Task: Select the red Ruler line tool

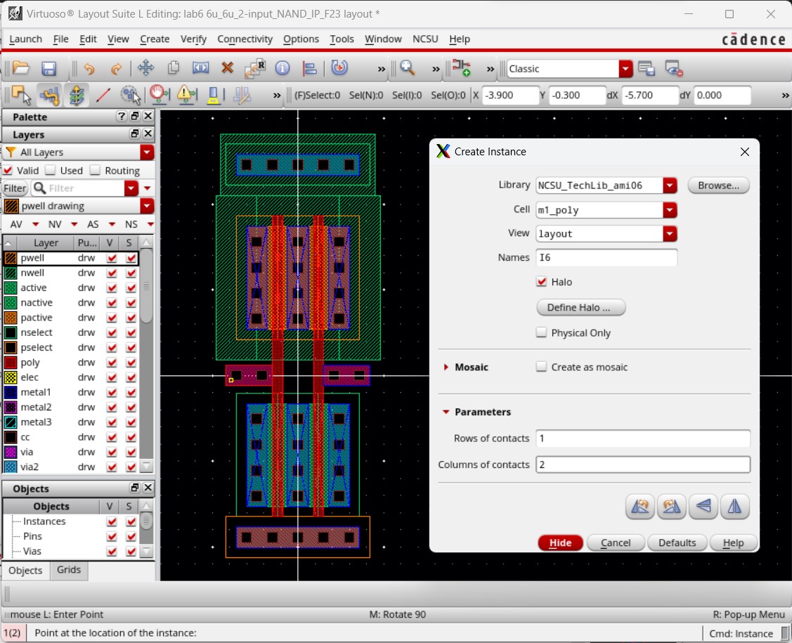Action: click(x=103, y=95)
